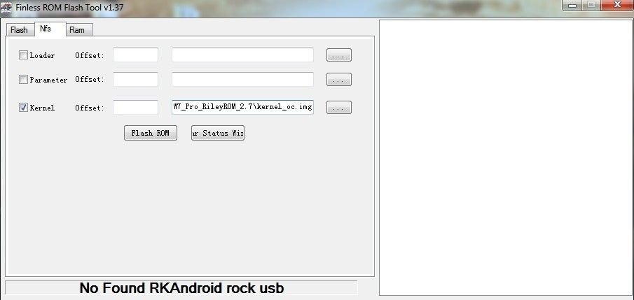
Task: Click the Flash ROM button
Action: (151, 133)
